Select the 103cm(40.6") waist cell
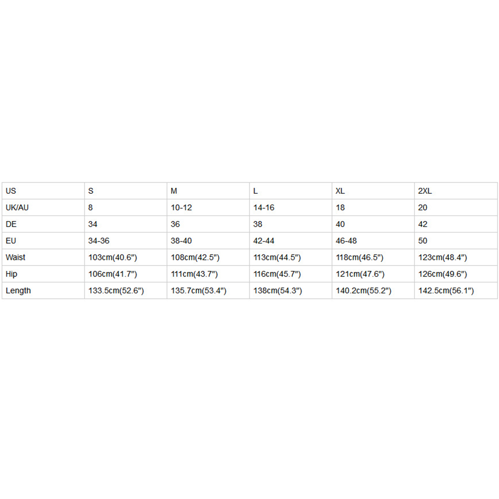The width and height of the screenshot is (499, 499). point(113,257)
